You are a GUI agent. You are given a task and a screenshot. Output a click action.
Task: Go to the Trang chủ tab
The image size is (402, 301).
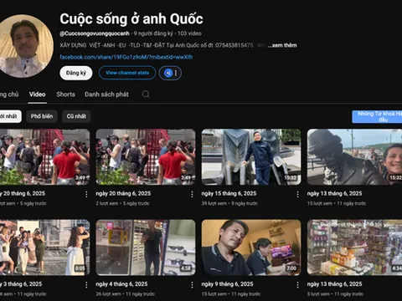pos(9,94)
